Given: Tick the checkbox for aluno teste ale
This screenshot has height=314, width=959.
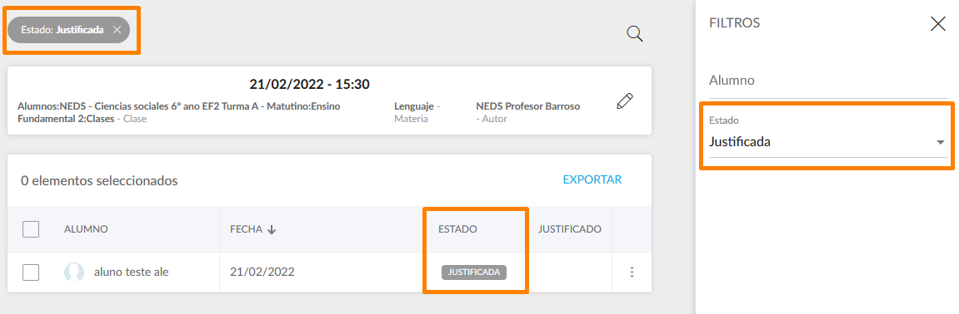Looking at the screenshot, I should (31, 272).
